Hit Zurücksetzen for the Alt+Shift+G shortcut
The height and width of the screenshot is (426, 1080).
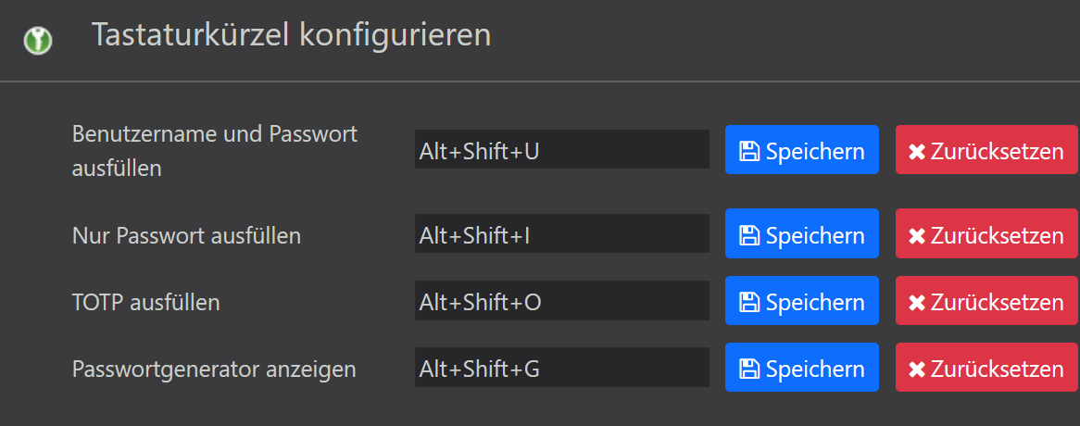point(986,369)
